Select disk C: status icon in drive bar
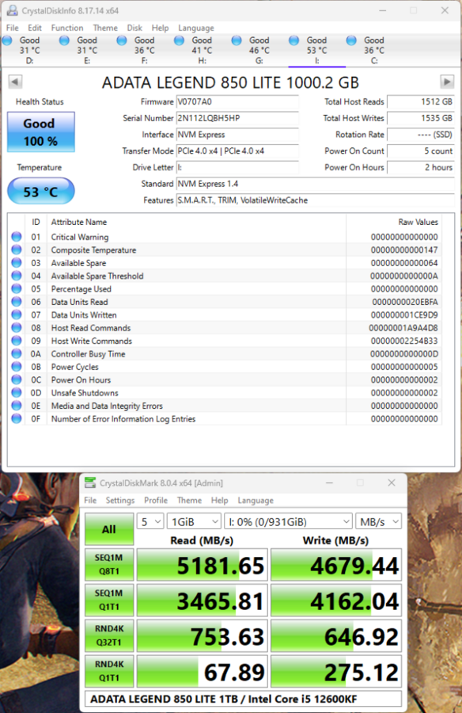The image size is (462, 713). [x=351, y=40]
